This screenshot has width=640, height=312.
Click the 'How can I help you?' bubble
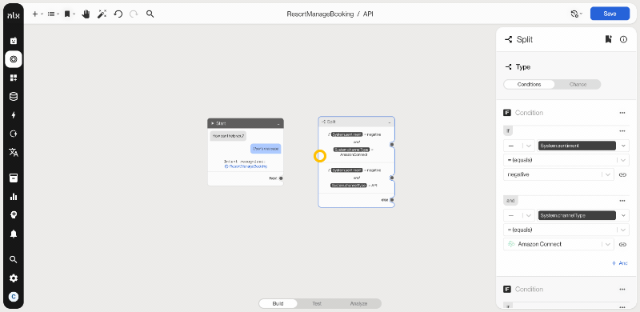pos(228,136)
